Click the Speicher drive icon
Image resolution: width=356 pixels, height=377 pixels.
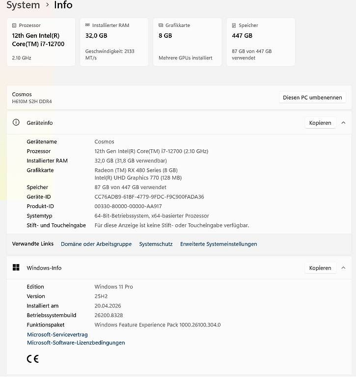pyautogui.click(x=234, y=25)
